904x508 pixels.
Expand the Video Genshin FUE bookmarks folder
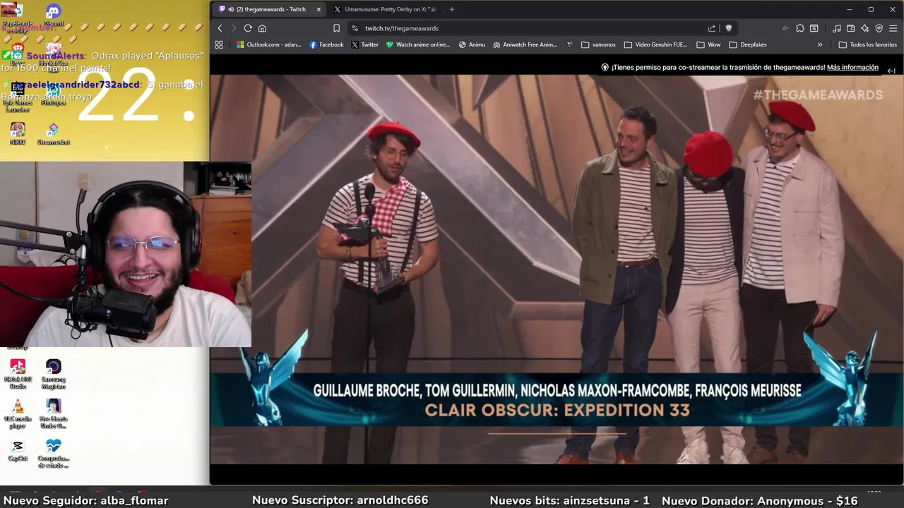tap(655, 44)
